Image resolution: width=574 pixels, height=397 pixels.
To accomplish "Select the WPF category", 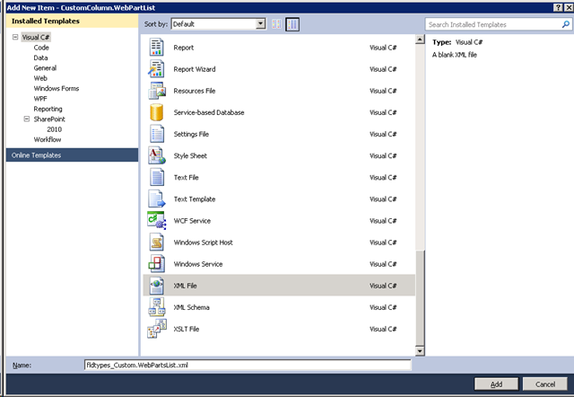I will click(x=40, y=99).
